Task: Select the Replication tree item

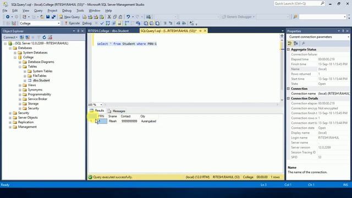Action: pos(26,122)
